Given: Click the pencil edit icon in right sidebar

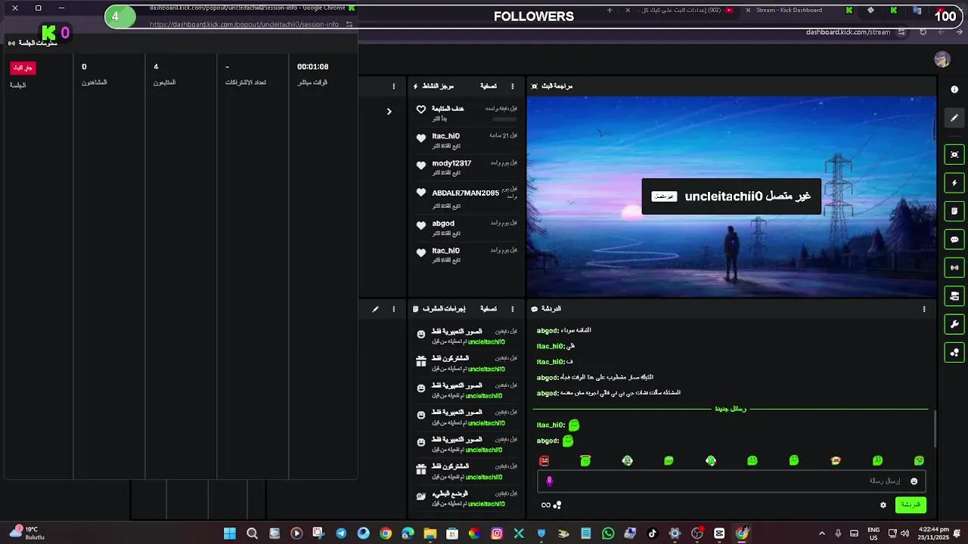Looking at the screenshot, I should tap(954, 118).
